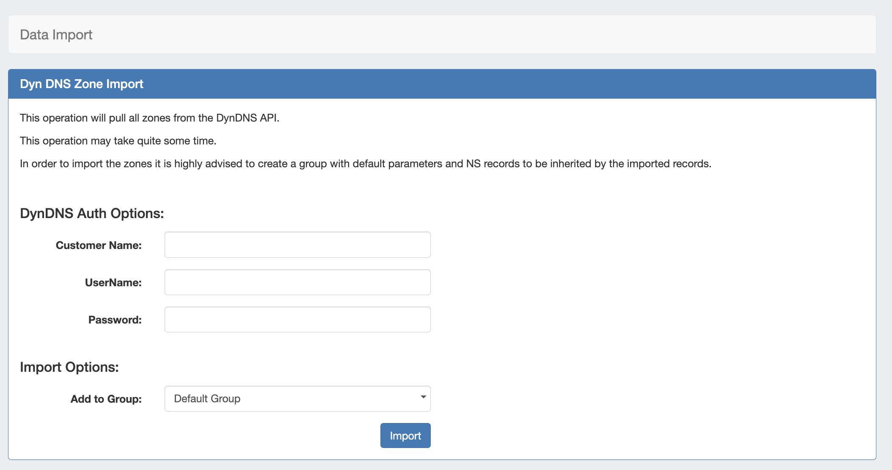The height and width of the screenshot is (470, 892).
Task: Open the Add to Group dropdown
Action: [297, 398]
